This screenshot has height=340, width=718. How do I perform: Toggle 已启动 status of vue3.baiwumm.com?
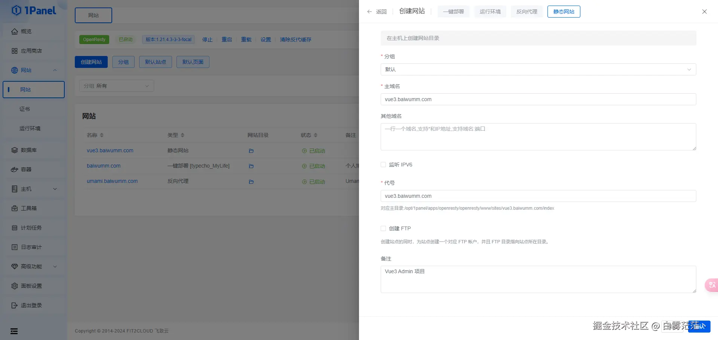click(x=313, y=151)
